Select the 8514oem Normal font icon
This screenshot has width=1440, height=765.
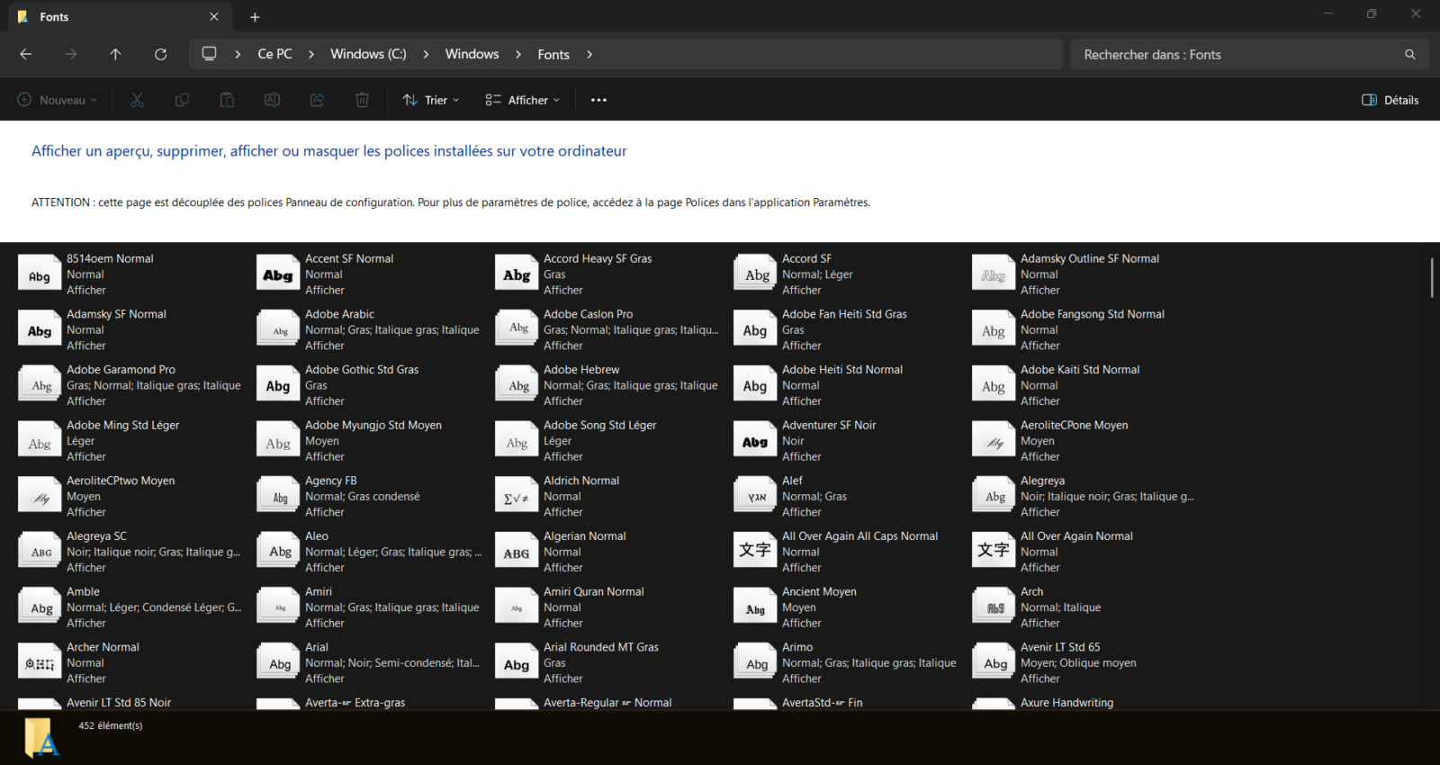[x=40, y=274]
